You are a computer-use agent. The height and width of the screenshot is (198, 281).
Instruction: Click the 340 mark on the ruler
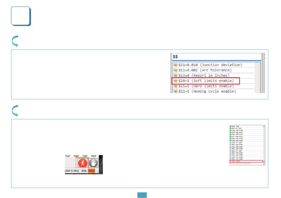click(76, 156)
